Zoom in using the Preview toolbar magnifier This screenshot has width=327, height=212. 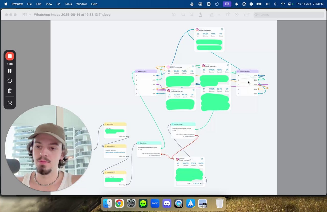point(191,15)
